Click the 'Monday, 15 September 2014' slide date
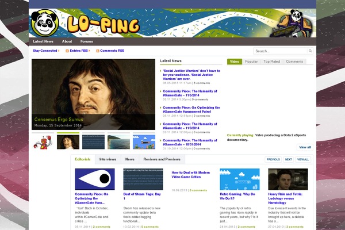Viewport: 345px width, 230px height. [x=58, y=125]
